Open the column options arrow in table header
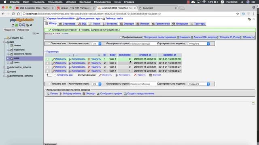The width and height of the screenshot is (259, 145). coord(99,55)
